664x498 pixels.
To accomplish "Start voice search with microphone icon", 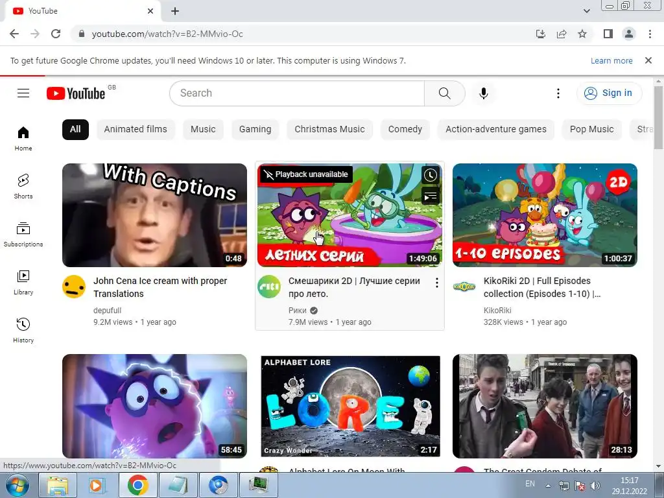I will pos(483,93).
